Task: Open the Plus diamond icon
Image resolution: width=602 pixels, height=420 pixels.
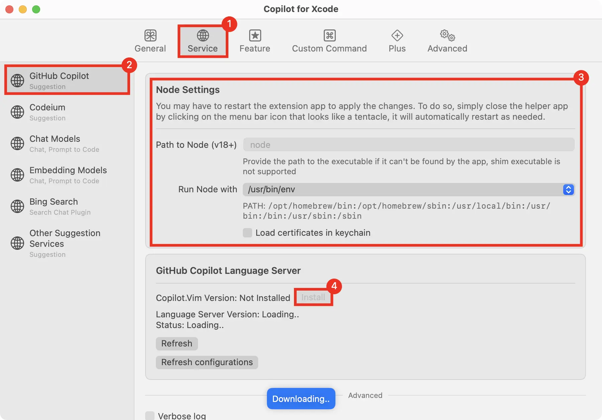Action: pyautogui.click(x=397, y=35)
